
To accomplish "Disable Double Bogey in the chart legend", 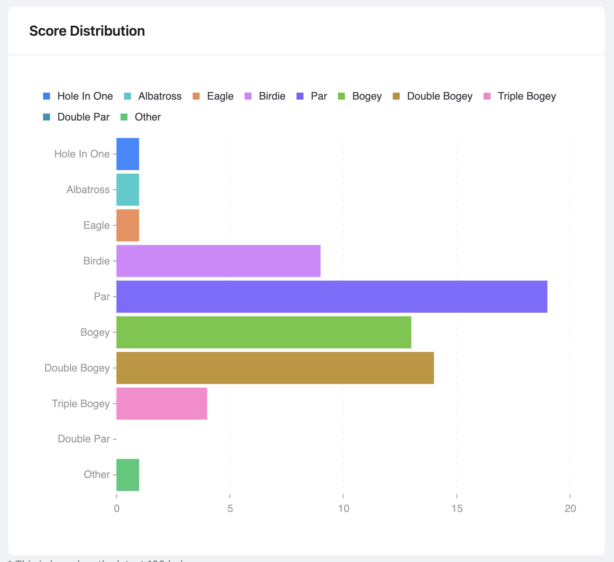I will pyautogui.click(x=439, y=96).
